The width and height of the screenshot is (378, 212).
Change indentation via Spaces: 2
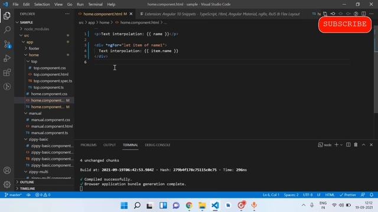pyautogui.click(x=291, y=195)
